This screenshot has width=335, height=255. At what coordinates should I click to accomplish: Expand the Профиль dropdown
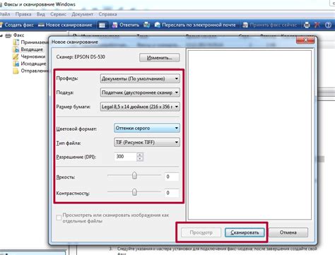(140, 78)
